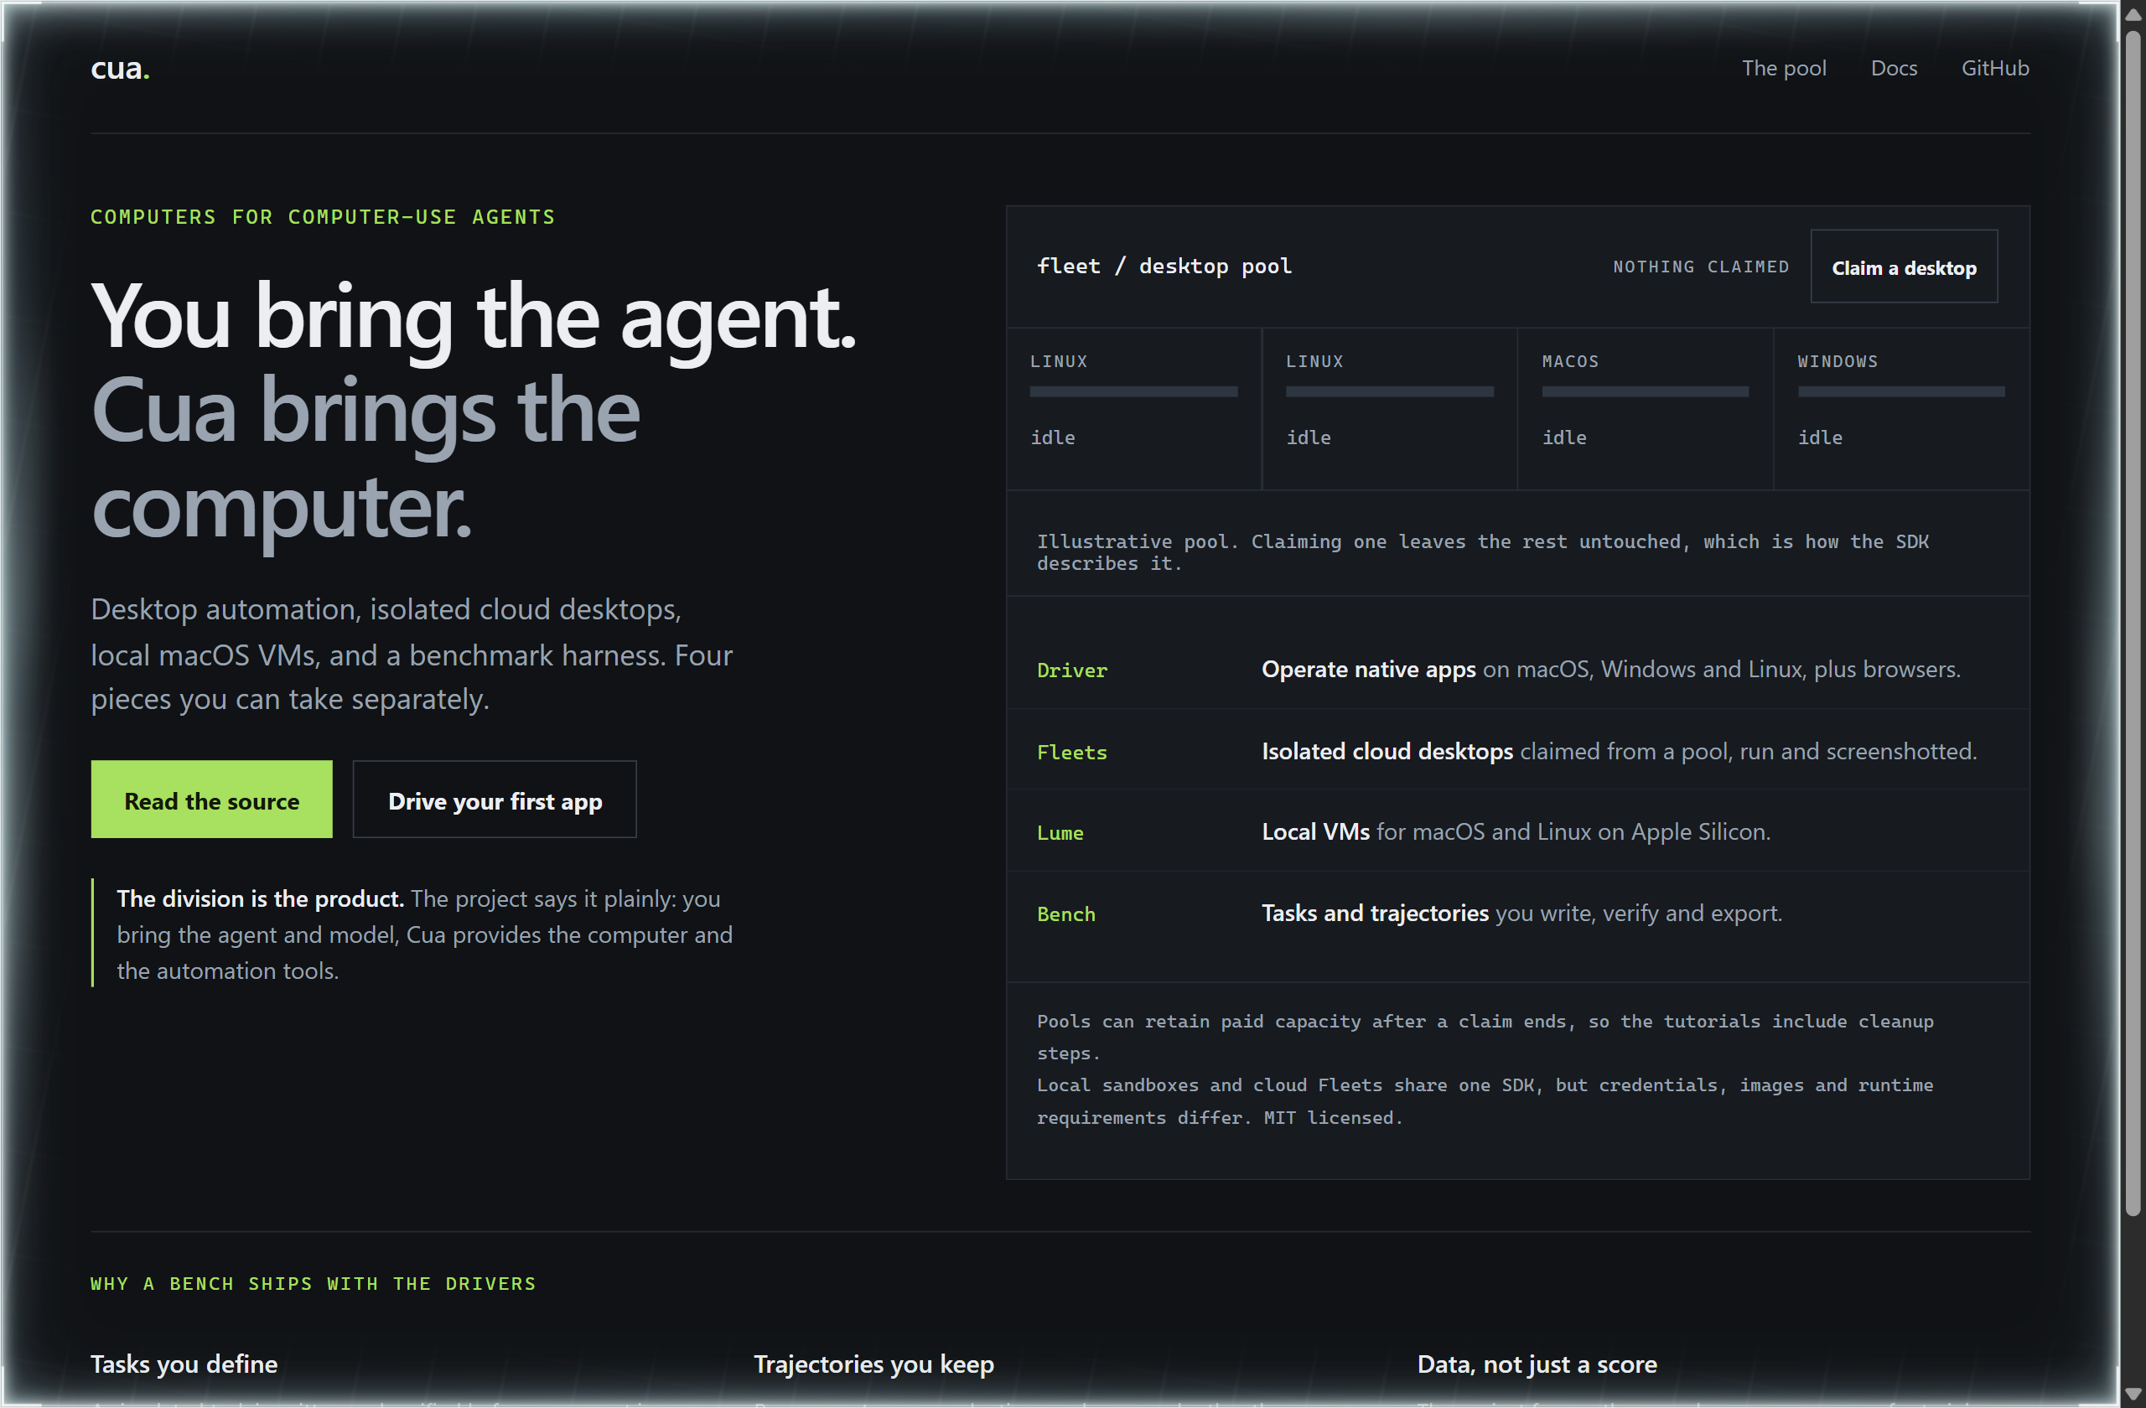This screenshot has height=1408, width=2146.
Task: Click the fleet / desktop pool title
Action: (x=1164, y=266)
